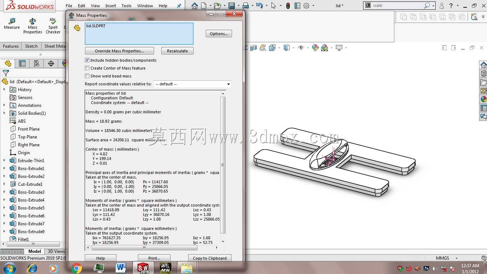Expand the Extrude-Thin1 feature
Viewport: 487px width, 274px height.
[4, 161]
